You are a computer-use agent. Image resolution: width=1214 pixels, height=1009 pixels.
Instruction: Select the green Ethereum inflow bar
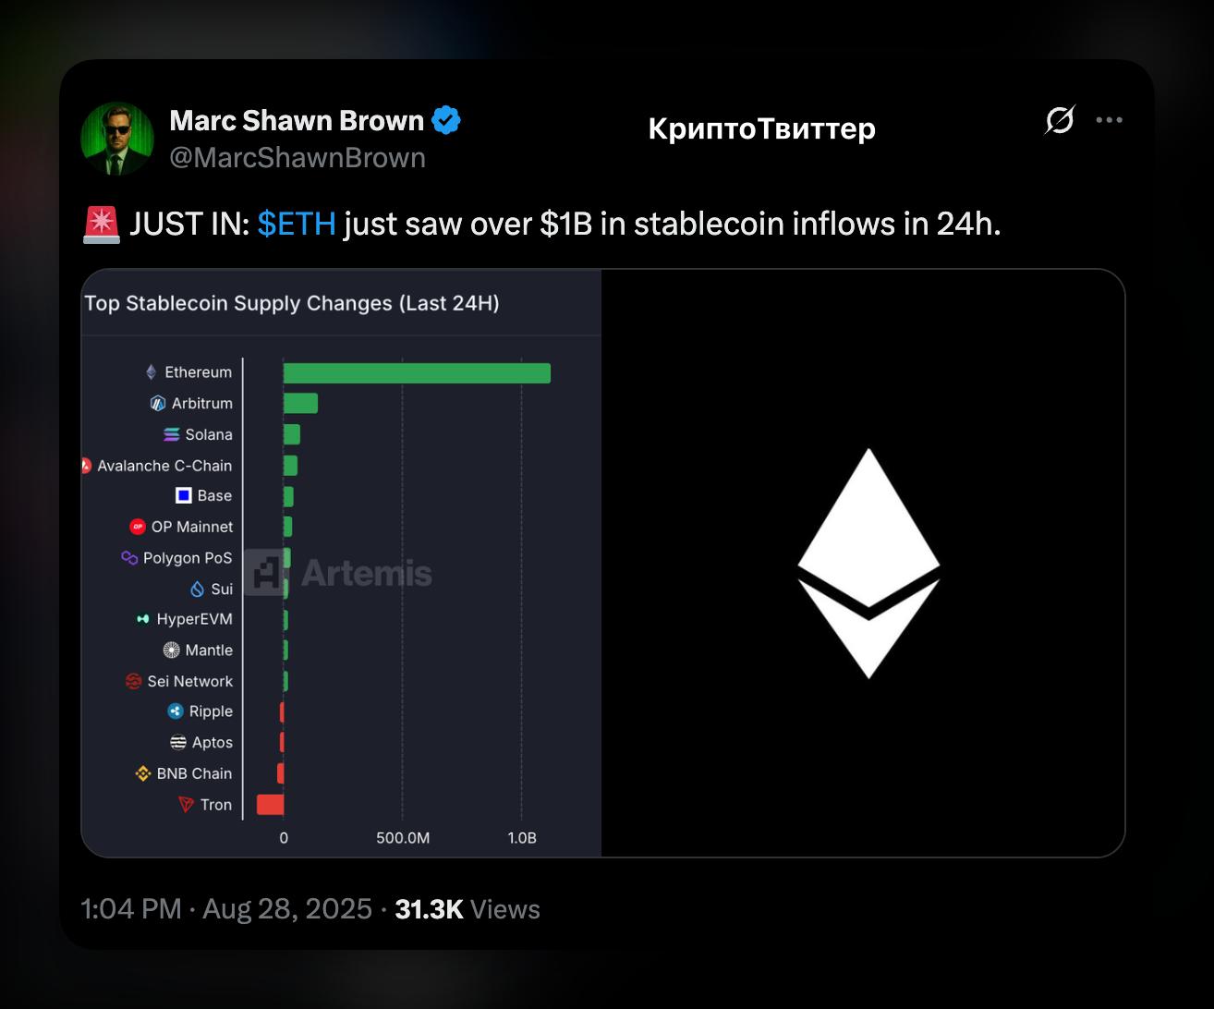417,373
